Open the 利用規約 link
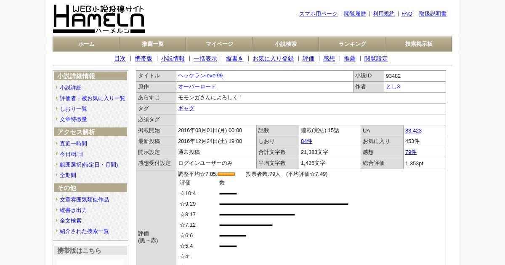This screenshot has height=265, width=505. [384, 14]
